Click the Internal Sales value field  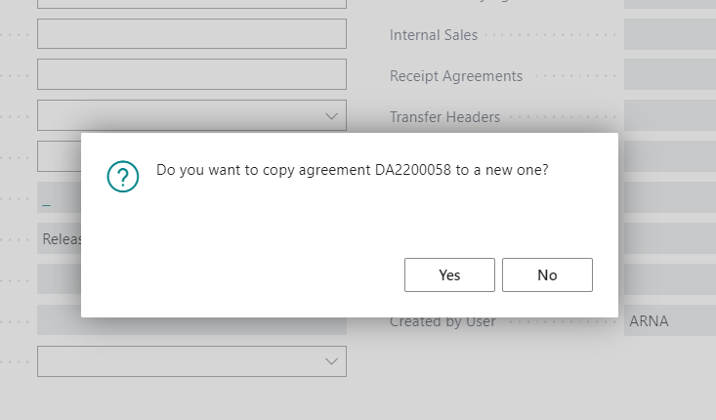point(669,35)
